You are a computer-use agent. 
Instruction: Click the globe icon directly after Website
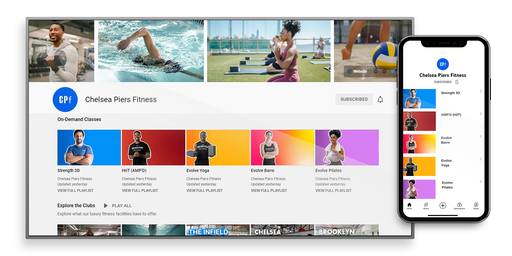pyautogui.click(x=376, y=71)
